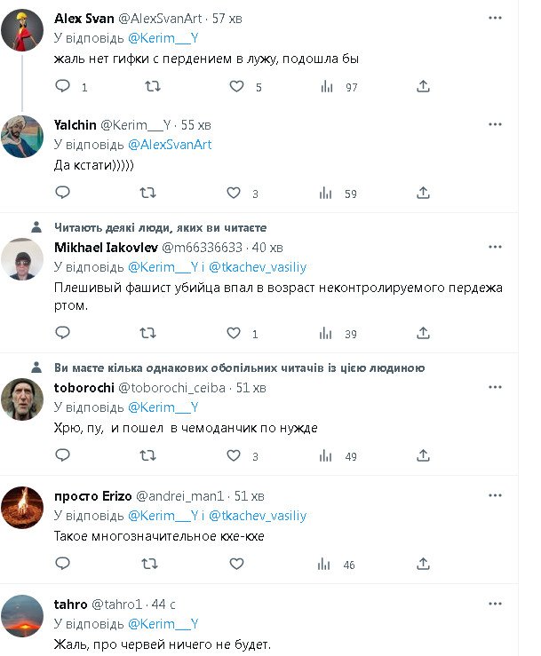
Task: Click the tahro username
Action: click(71, 605)
